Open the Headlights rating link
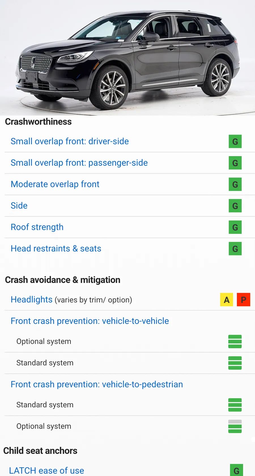This screenshot has height=476, width=255. tap(31, 300)
